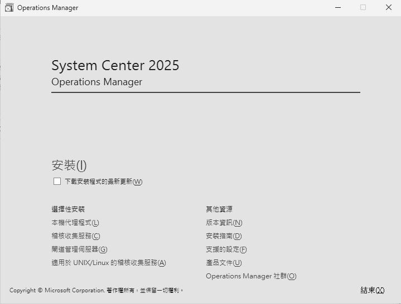View 支援的設定(F) link

pos(226,249)
